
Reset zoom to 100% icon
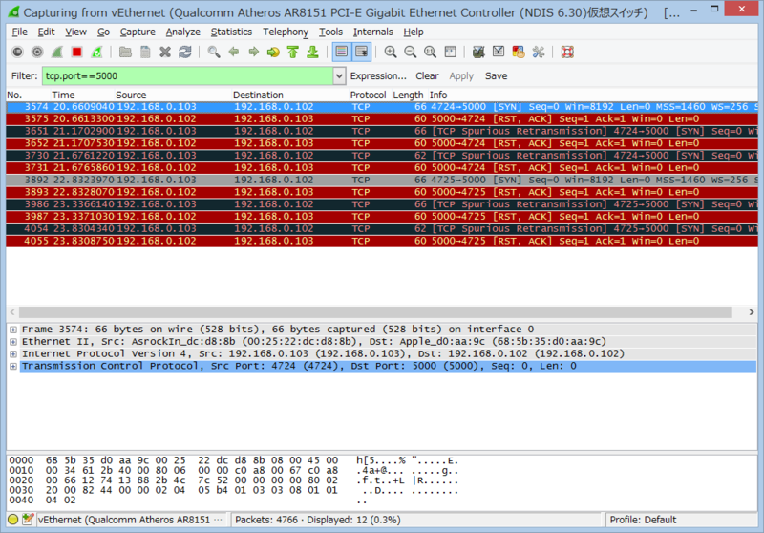click(431, 52)
